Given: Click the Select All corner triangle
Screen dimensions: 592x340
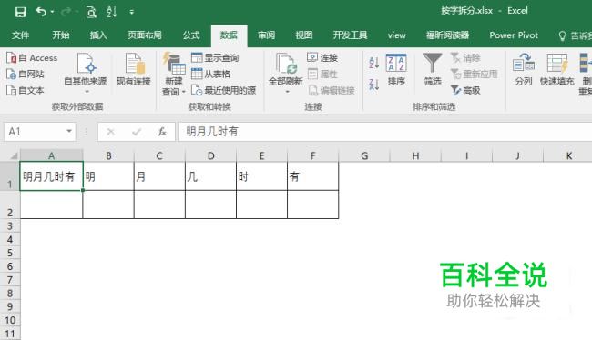Looking at the screenshot, I should (x=14, y=156).
